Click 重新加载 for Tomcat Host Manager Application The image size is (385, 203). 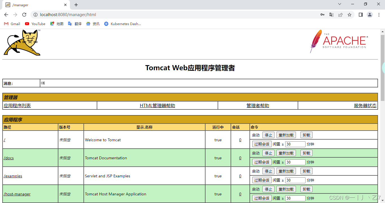click(286, 189)
